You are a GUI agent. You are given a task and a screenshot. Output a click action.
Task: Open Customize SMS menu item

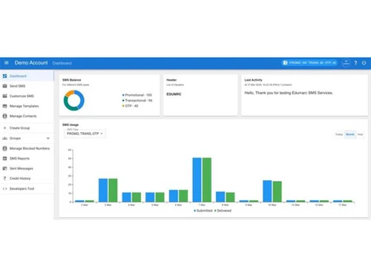tap(27, 96)
